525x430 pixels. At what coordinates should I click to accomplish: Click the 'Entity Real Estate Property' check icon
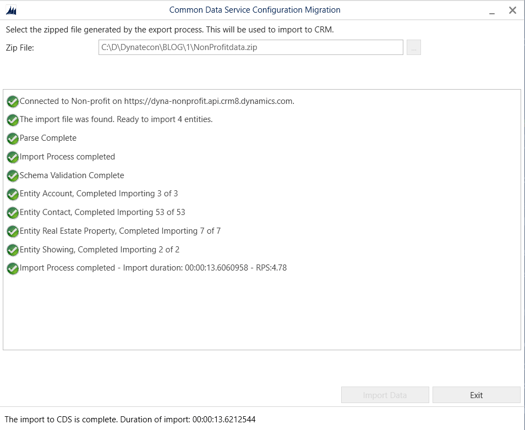(x=13, y=231)
